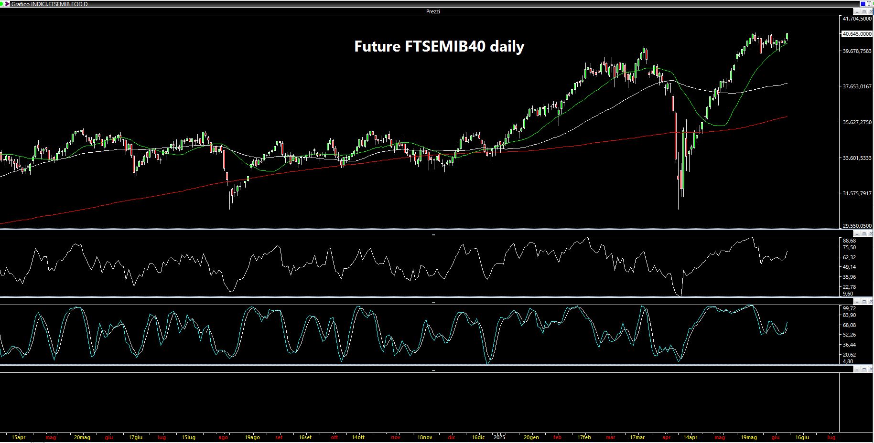Maximize the empty bottom panel
The image size is (874, 443).
tap(864, 369)
